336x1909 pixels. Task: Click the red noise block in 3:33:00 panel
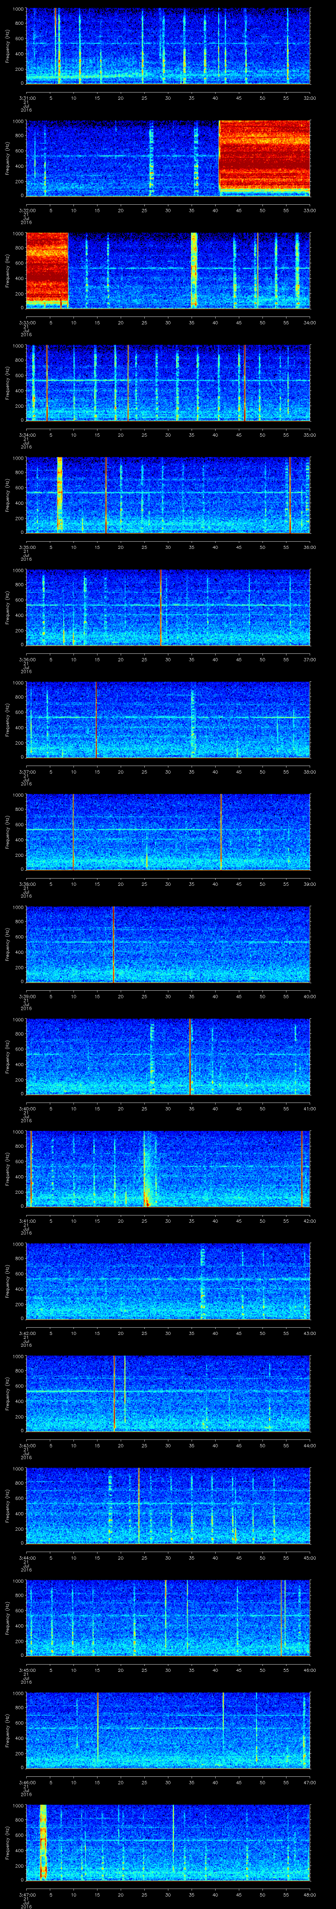click(x=47, y=268)
